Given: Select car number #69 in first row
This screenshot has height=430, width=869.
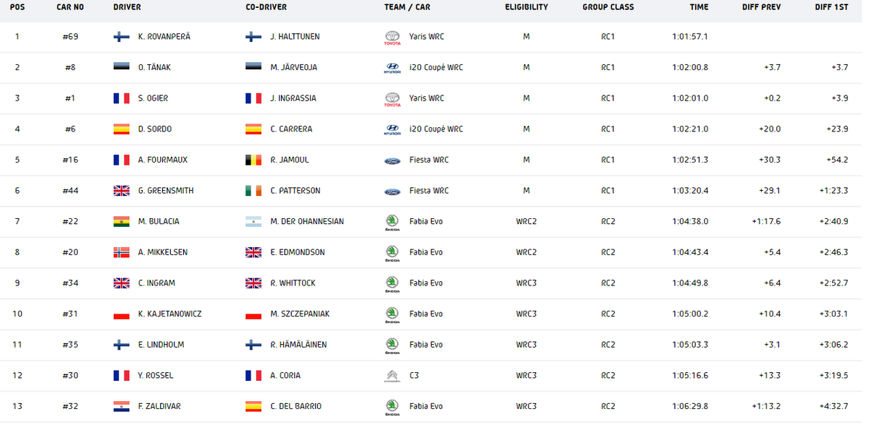Looking at the screenshot, I should click(x=70, y=37).
